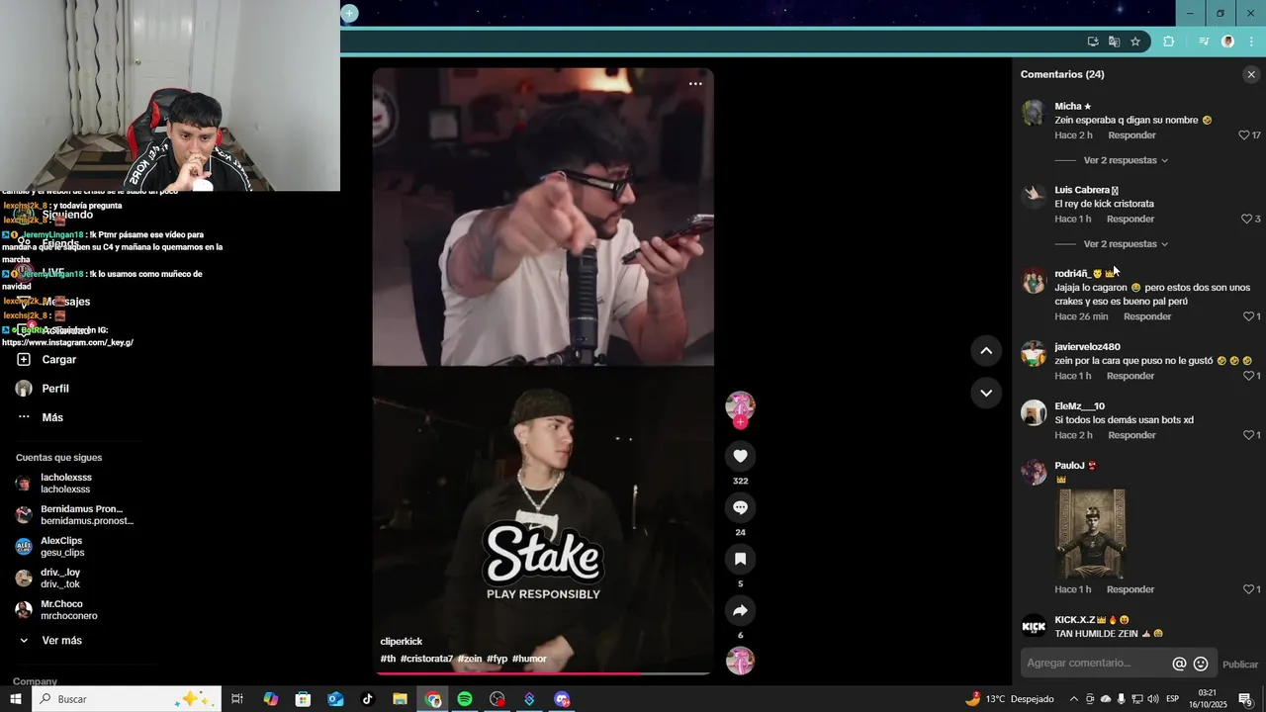Screen dimensions: 1266x712
Task: Open the cliperkick author name on the video
Action: pyautogui.click(x=402, y=642)
